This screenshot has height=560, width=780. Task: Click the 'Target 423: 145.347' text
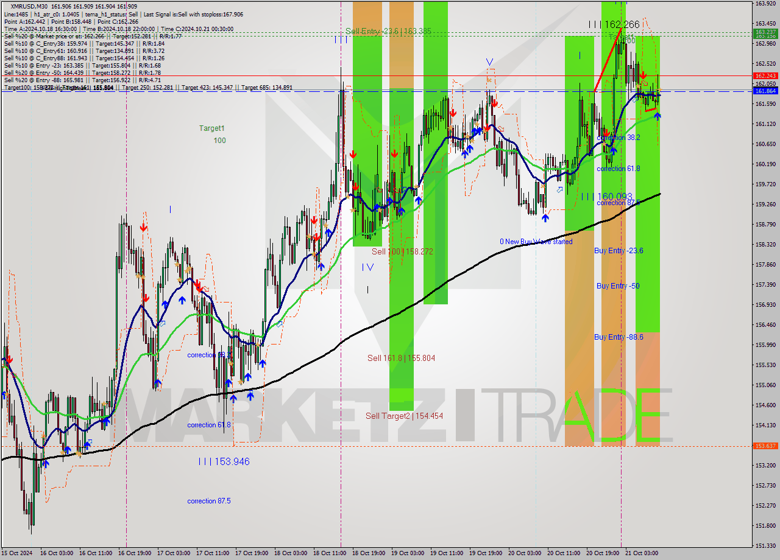click(207, 88)
